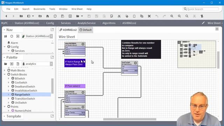
Task: Sync the Nav tree using its arrows icon
Action: pos(6,36)
